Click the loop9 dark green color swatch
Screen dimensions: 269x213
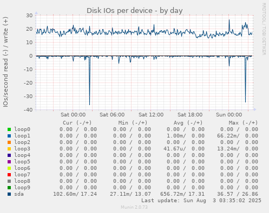(x=9, y=188)
